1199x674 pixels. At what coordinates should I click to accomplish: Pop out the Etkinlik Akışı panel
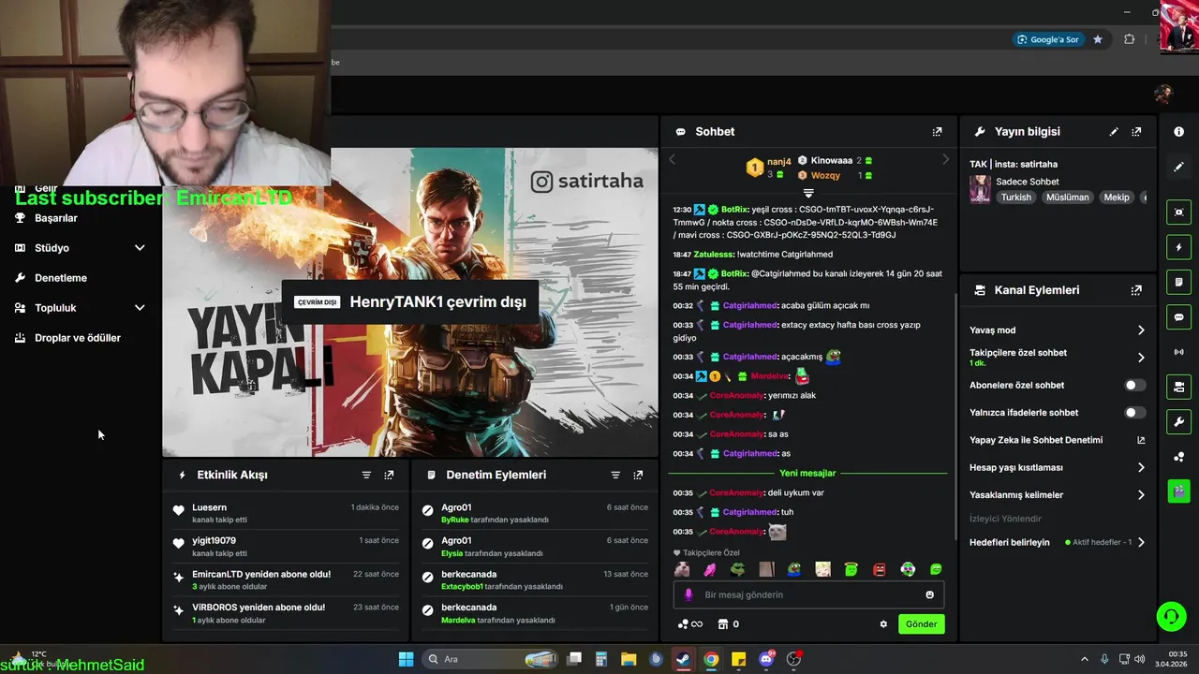[389, 475]
